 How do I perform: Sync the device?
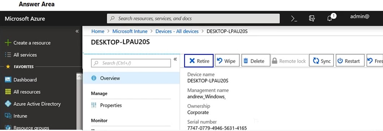(321, 61)
